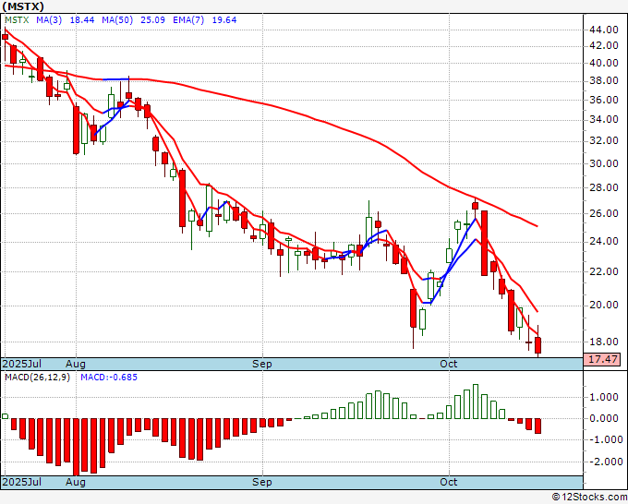628x504 pixels.
Task: Click the latest red MACD histogram bar
Action: tap(537, 426)
